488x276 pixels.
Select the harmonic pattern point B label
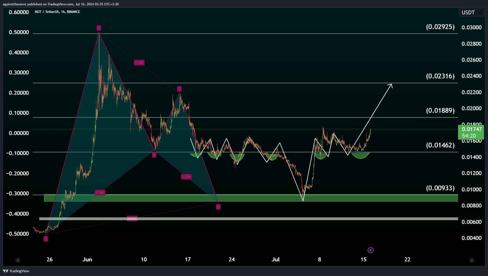154,155
